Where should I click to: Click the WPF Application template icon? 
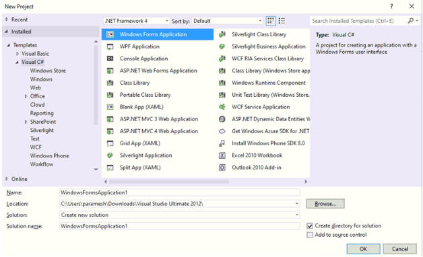pyautogui.click(x=110, y=46)
